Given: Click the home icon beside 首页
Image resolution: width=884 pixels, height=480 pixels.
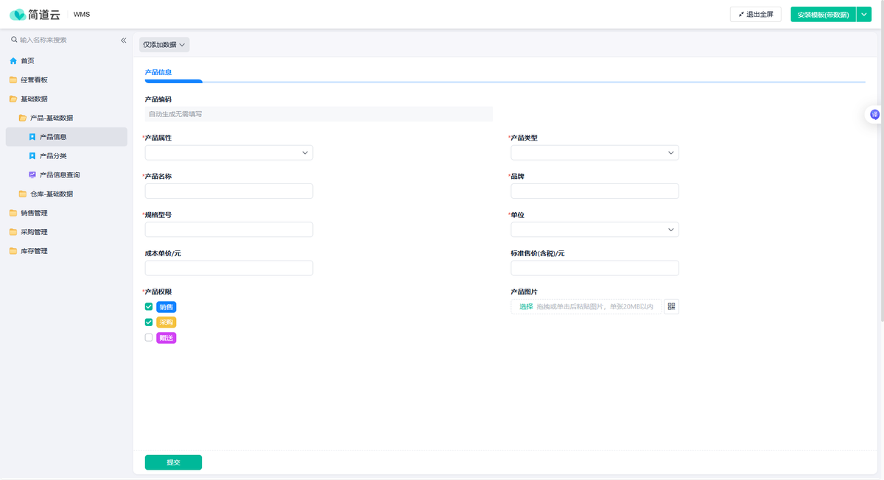Looking at the screenshot, I should click(x=13, y=61).
